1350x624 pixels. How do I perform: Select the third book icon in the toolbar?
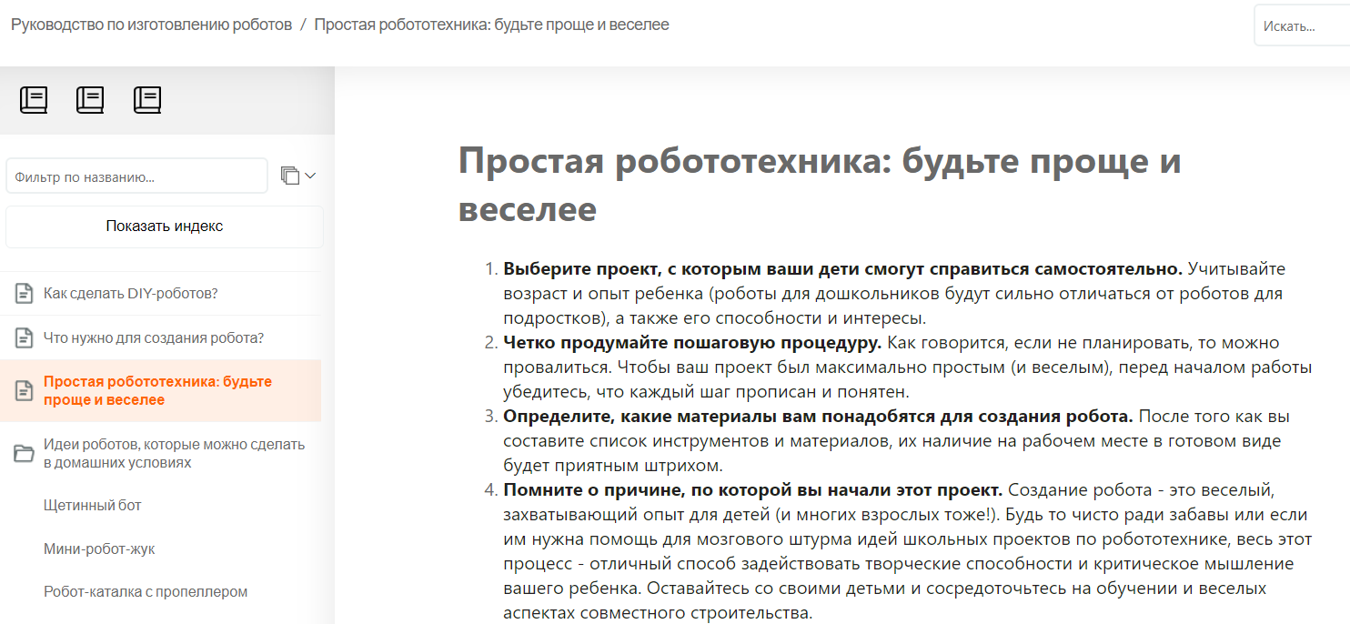tap(147, 99)
